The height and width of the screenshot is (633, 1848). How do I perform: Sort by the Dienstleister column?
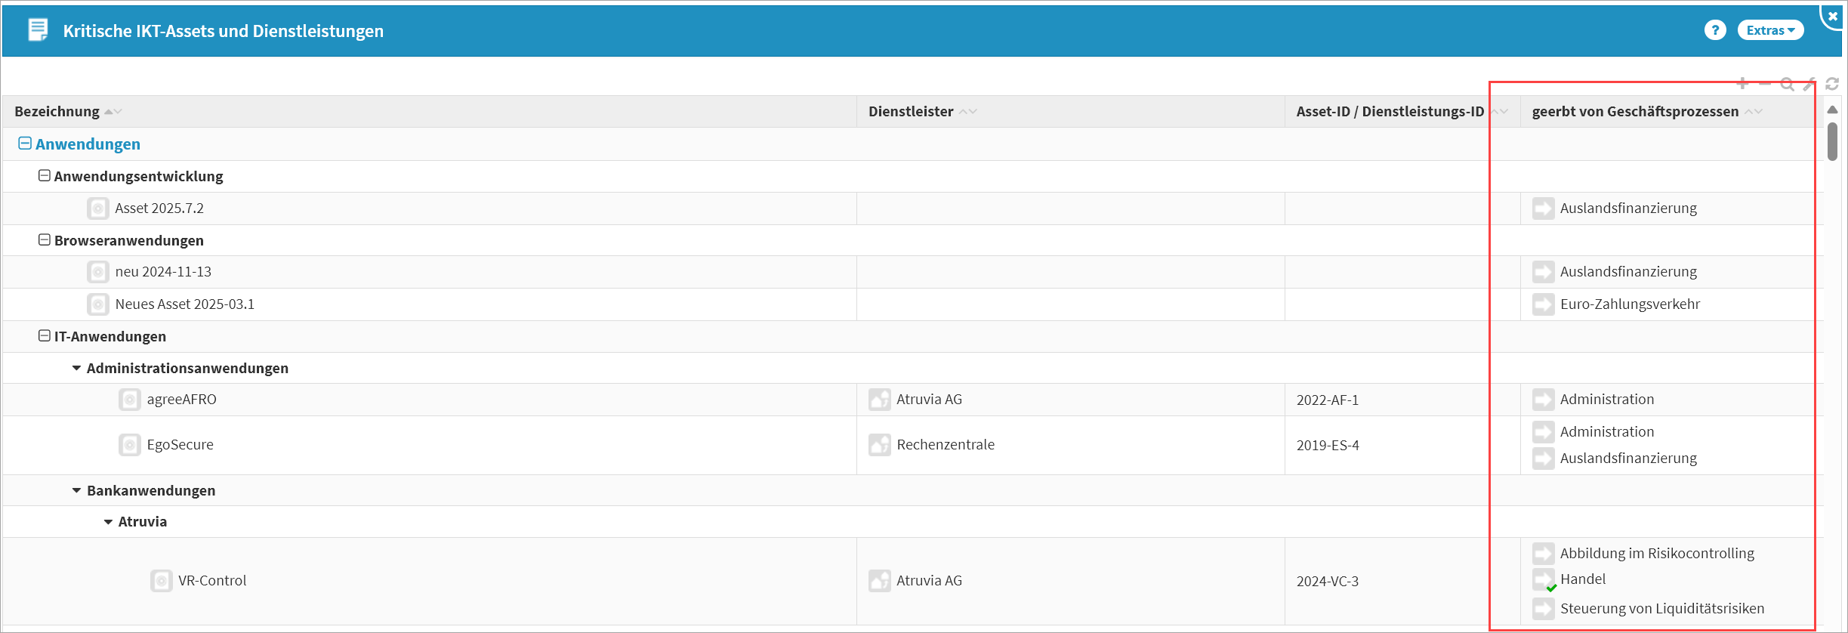tap(968, 112)
